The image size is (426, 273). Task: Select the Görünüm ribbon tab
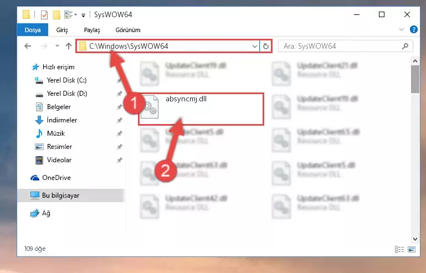click(x=128, y=30)
